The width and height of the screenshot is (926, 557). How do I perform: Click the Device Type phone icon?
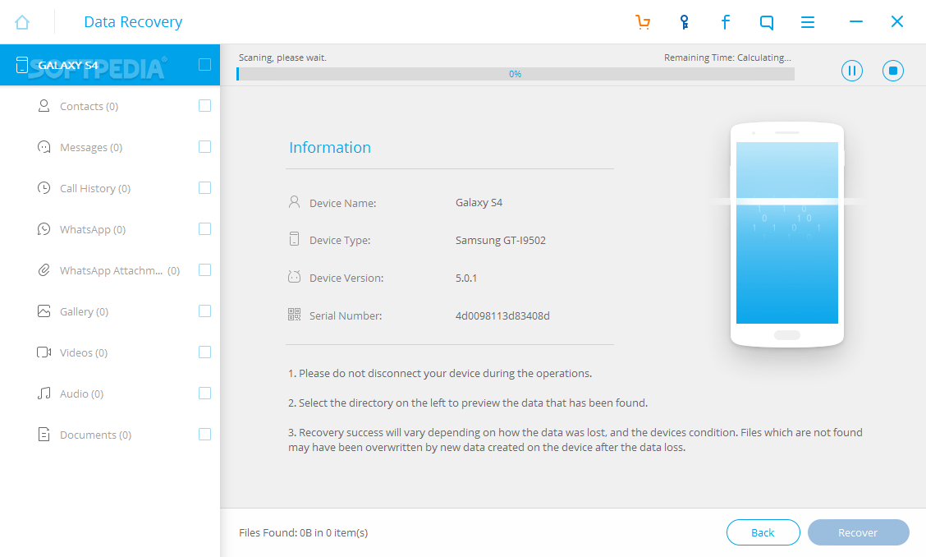pyautogui.click(x=294, y=239)
